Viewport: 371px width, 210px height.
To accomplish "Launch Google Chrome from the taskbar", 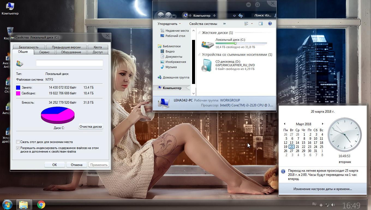I will (41, 205).
